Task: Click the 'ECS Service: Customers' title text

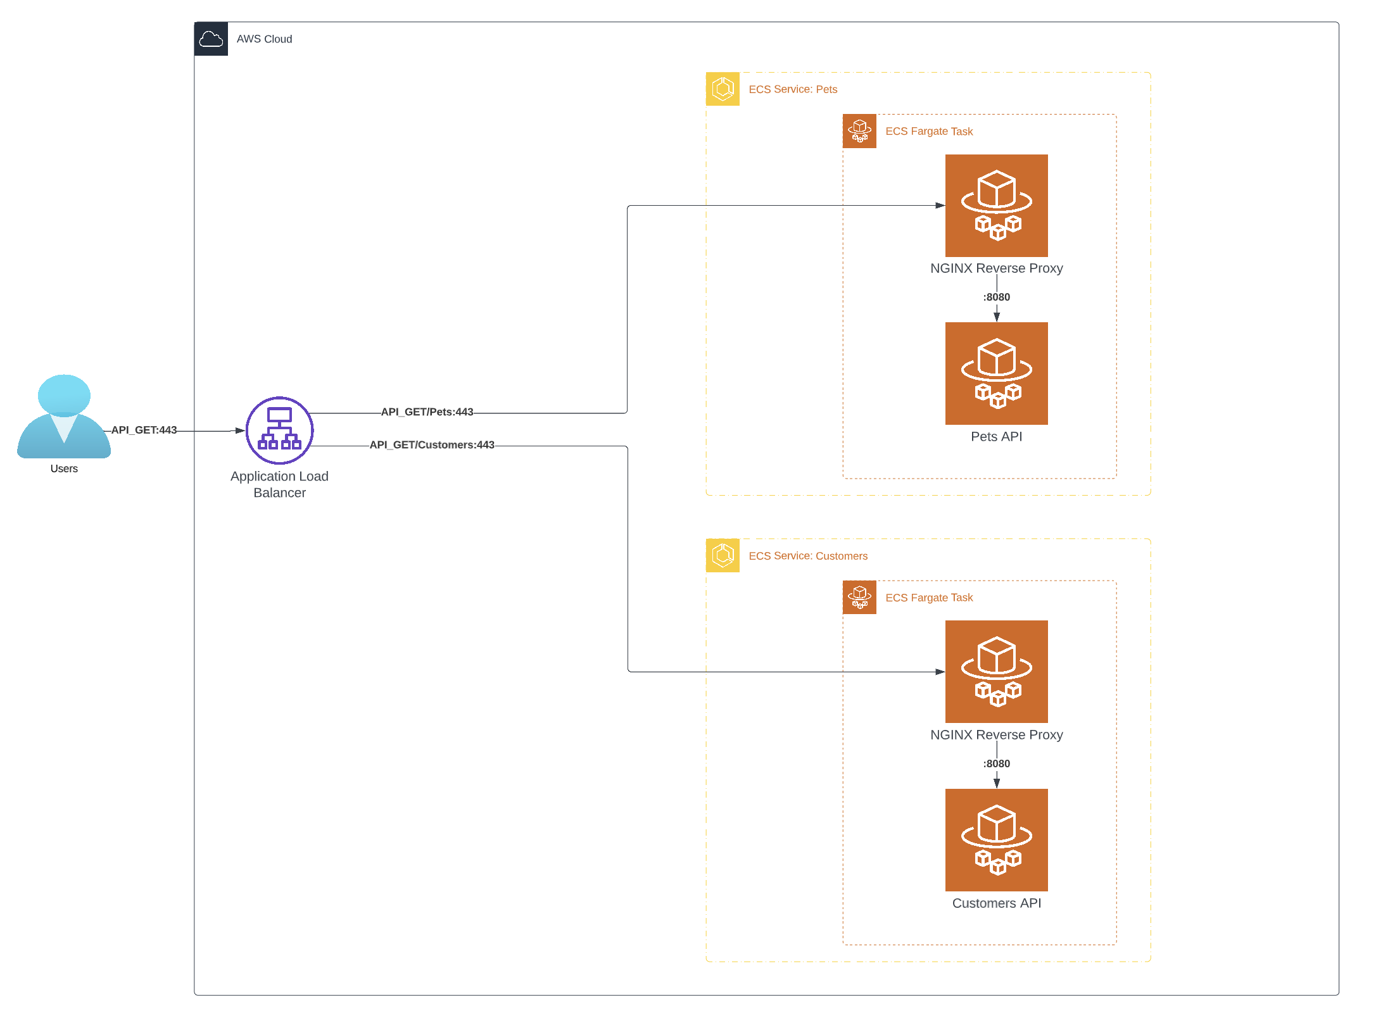Action: [x=808, y=556]
